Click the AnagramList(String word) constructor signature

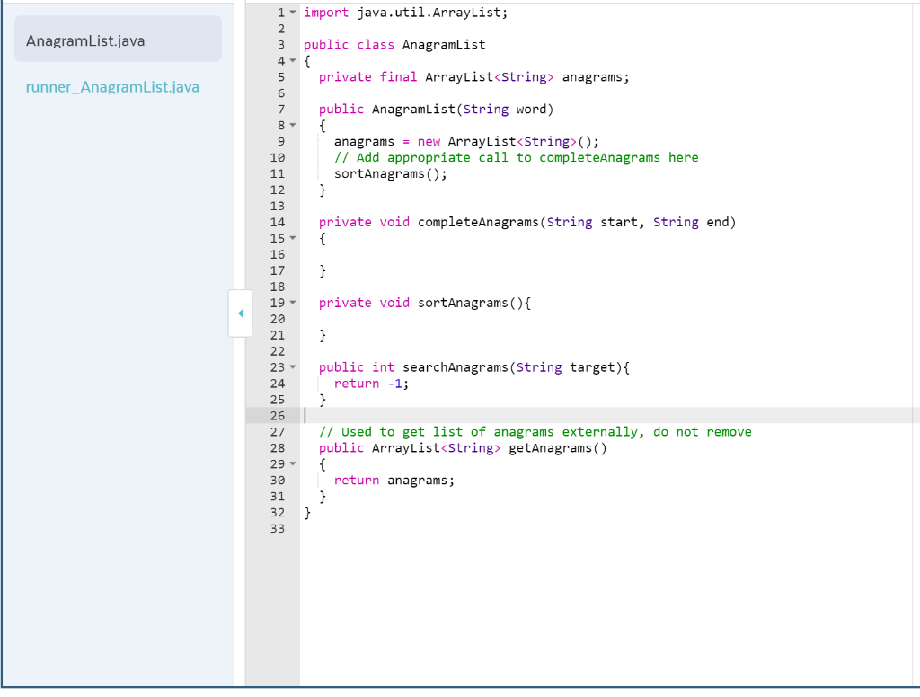436,109
